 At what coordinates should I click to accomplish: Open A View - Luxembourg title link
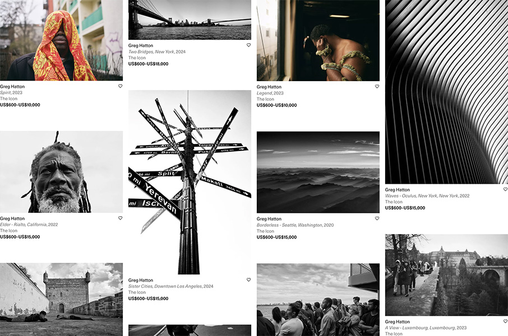pyautogui.click(x=426, y=328)
